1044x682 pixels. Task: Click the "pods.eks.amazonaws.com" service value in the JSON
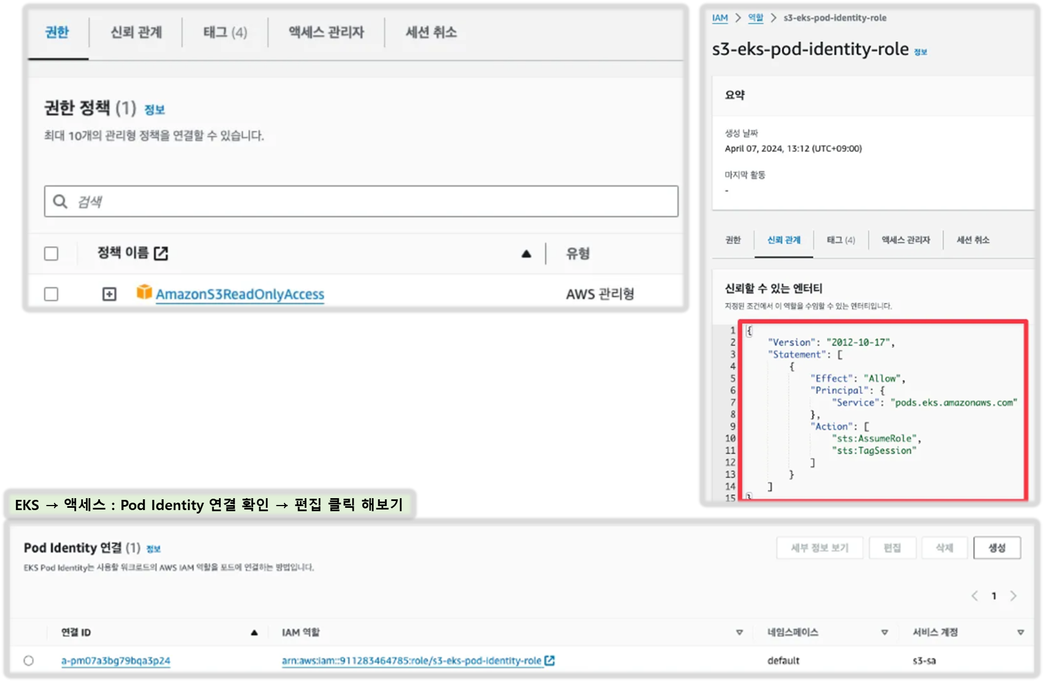coord(954,402)
